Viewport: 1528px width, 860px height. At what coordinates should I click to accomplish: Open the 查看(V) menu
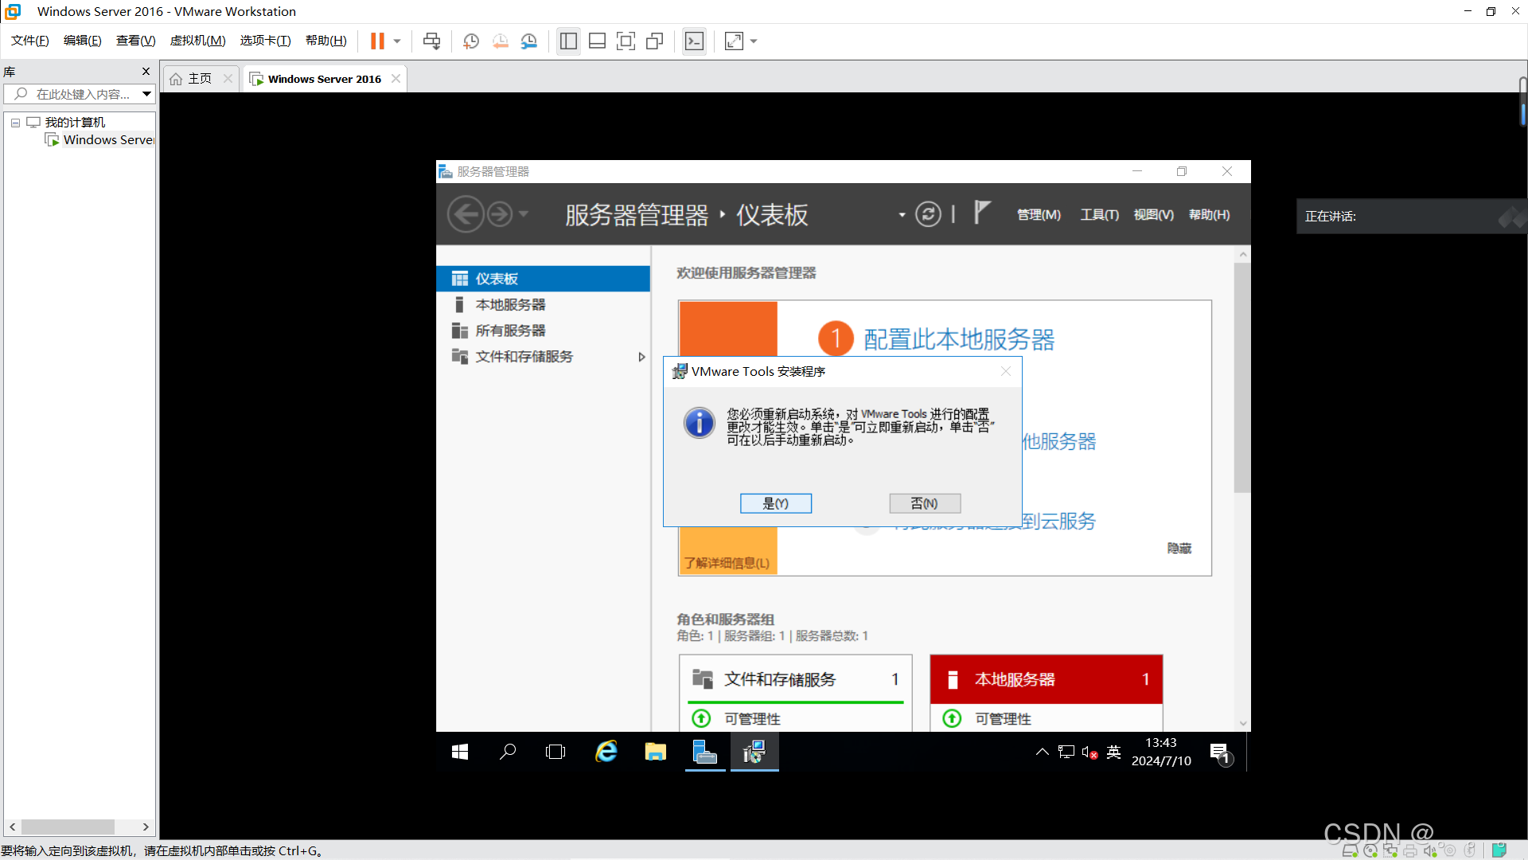tap(135, 41)
